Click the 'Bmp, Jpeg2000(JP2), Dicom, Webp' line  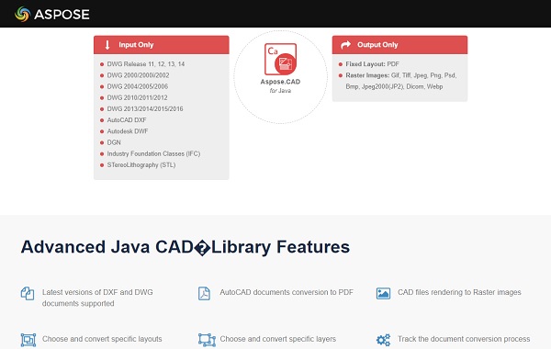tap(394, 86)
